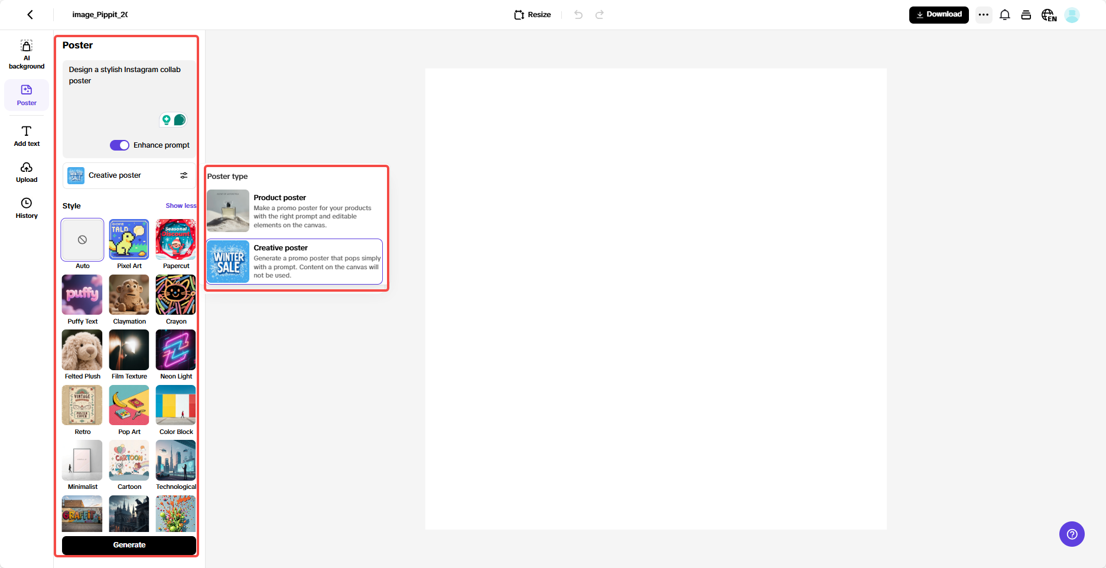Choose the Claymation style
Image resolution: width=1106 pixels, height=568 pixels.
129,295
